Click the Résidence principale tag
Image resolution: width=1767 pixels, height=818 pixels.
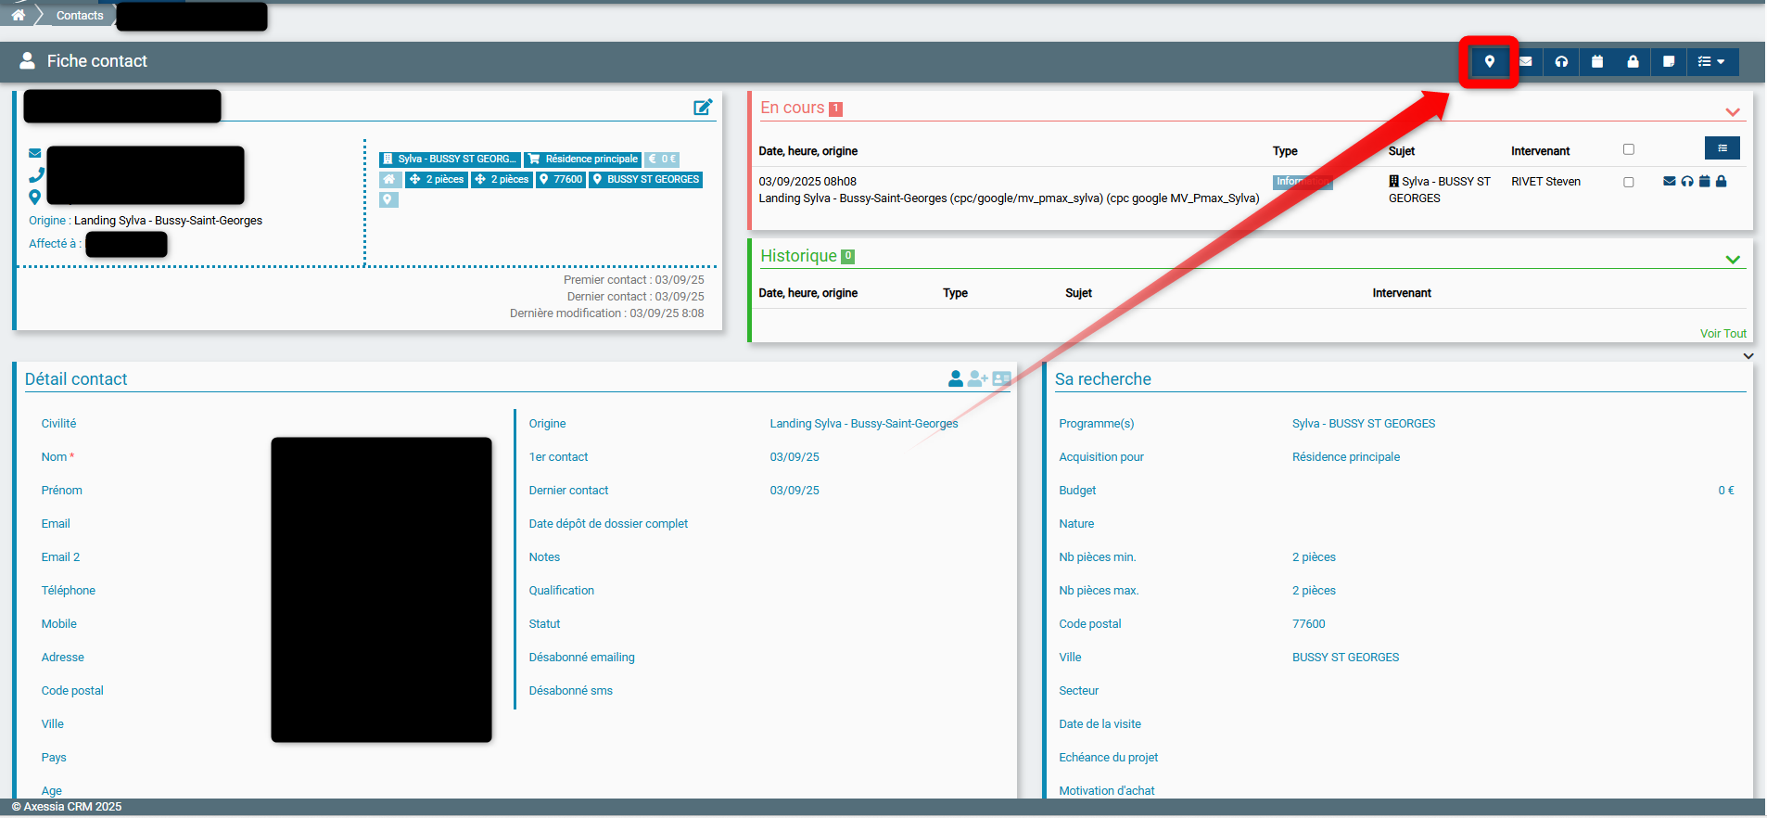[x=583, y=160]
